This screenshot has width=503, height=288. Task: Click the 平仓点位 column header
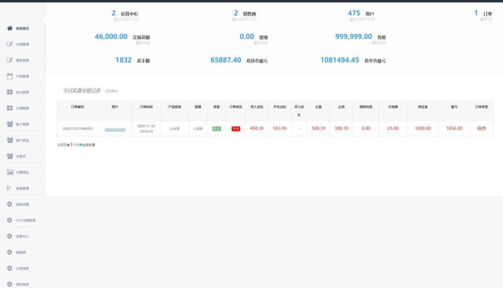point(279,107)
